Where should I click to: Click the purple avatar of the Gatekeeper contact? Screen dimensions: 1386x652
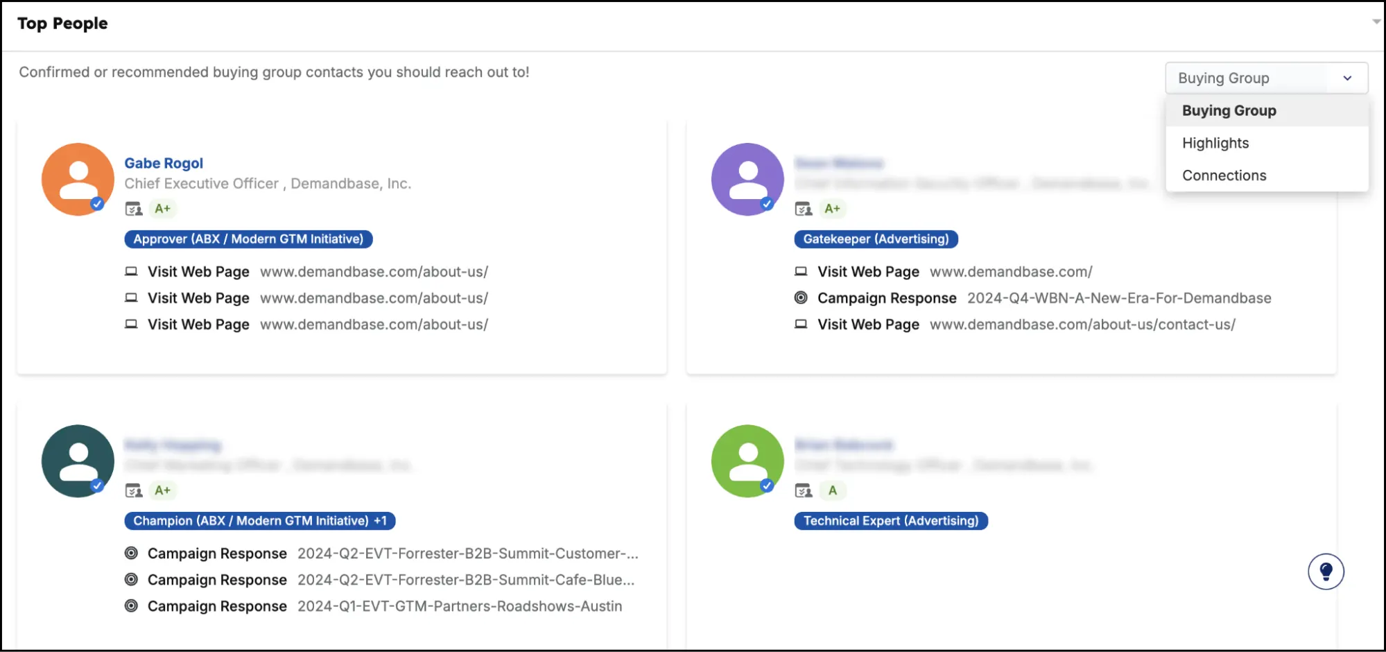[747, 180]
